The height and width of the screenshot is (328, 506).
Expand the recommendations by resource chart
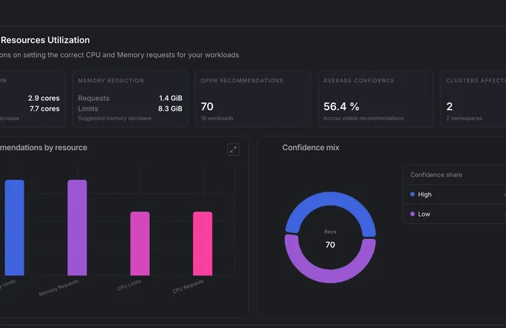tap(233, 149)
